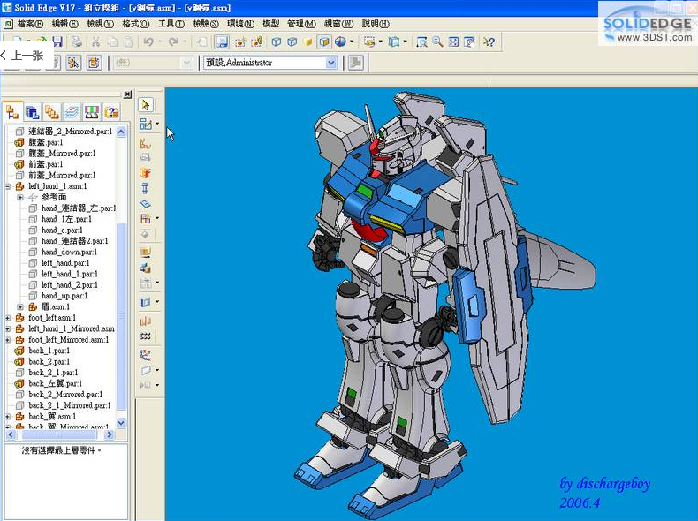
Task: Click the horizontal scroll right arrow
Action: click(110, 434)
